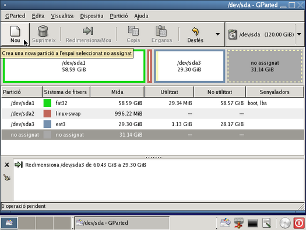The height and width of the screenshot is (230, 306).
Task: Switch to the first workspace in the pager
Action: coord(9,223)
